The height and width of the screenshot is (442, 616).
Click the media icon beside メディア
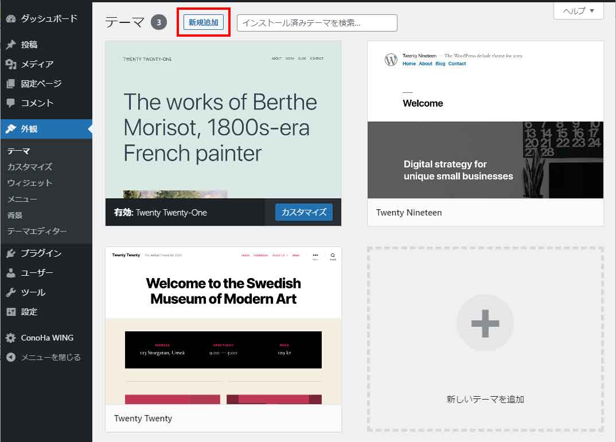[x=11, y=64]
